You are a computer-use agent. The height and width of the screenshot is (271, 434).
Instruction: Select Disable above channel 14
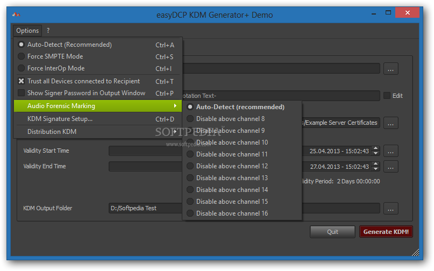click(x=242, y=190)
